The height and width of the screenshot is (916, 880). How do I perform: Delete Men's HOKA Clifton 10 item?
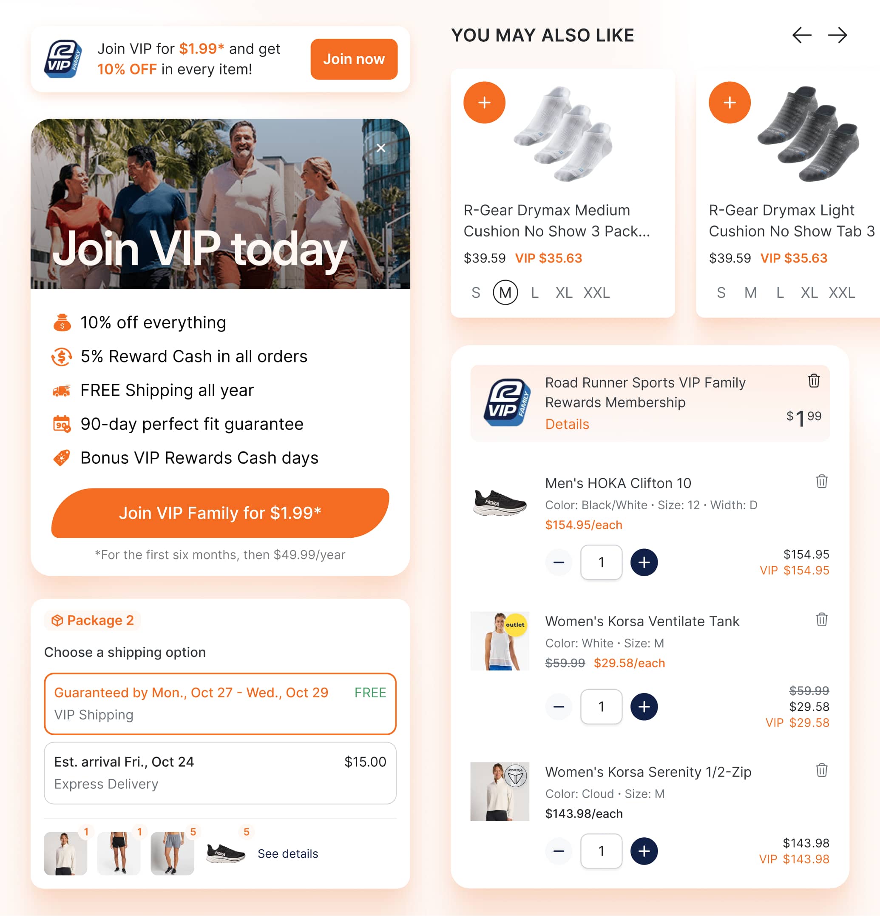[x=822, y=481]
